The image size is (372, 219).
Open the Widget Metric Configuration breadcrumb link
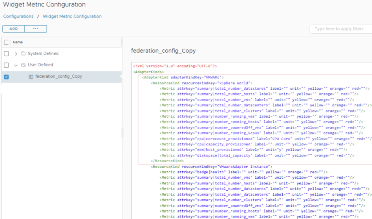tap(72, 16)
